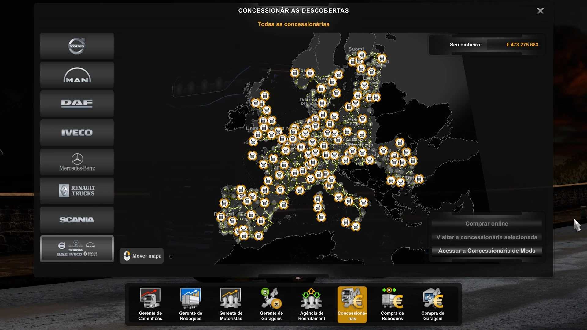Select the dealer marker in Suomi

pos(362,55)
